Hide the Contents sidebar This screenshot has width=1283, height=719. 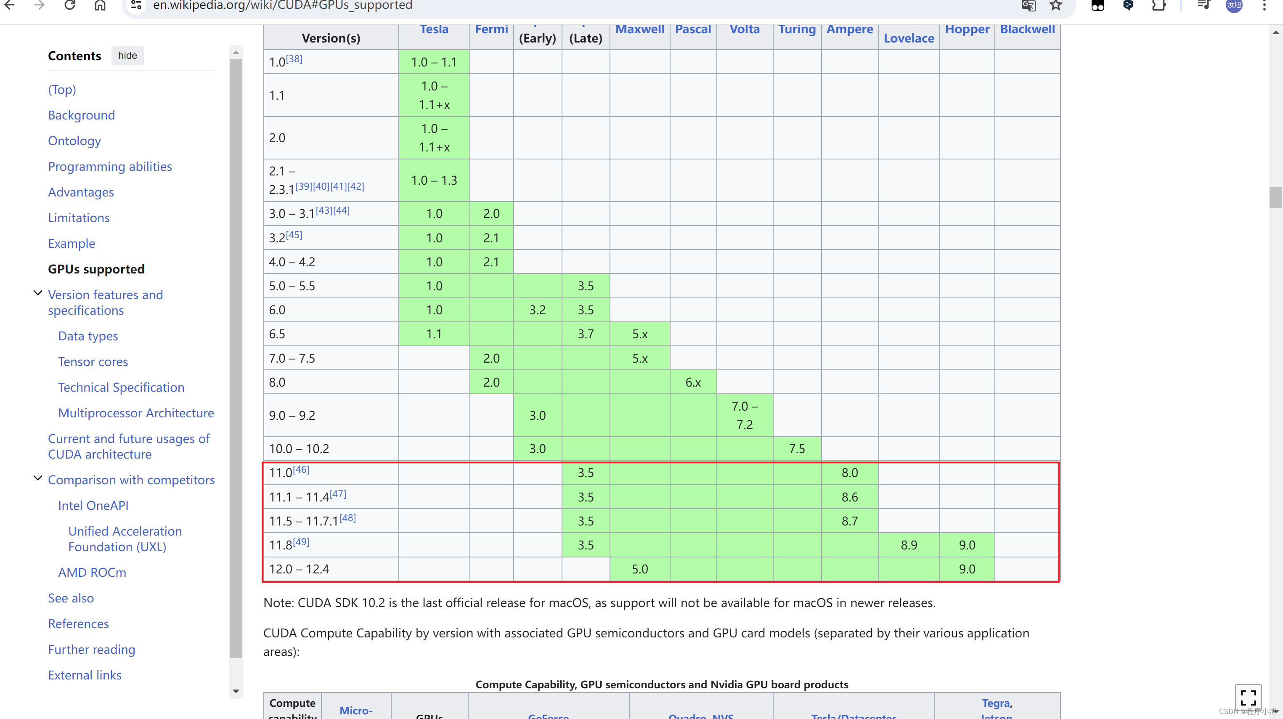(127, 55)
